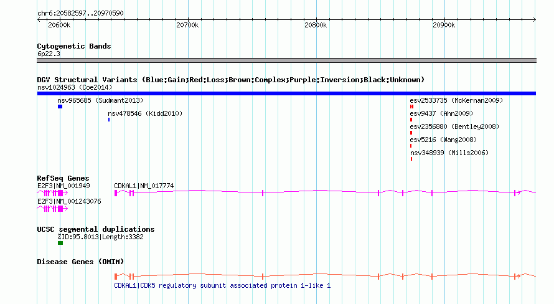Click the DGV Structural Variants track title
The height and width of the screenshot is (304, 554).
click(230, 80)
